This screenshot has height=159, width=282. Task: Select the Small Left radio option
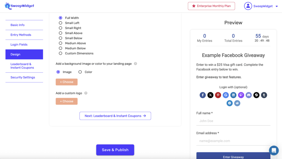pyautogui.click(x=61, y=23)
